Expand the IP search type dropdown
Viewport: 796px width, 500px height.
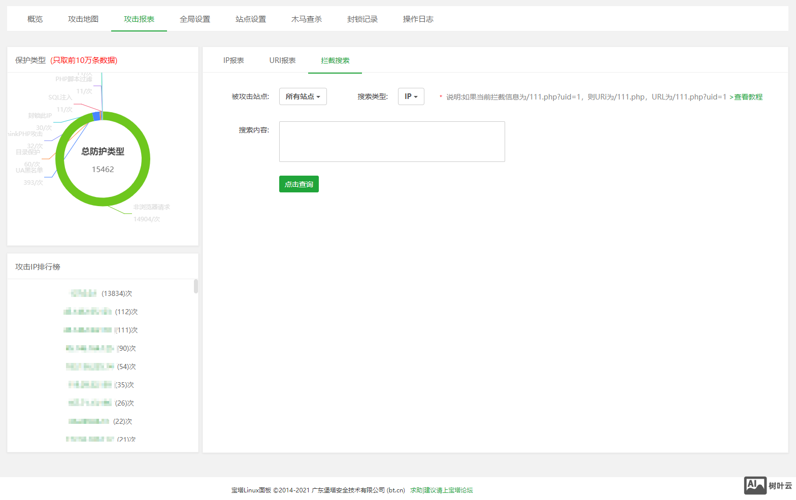[x=411, y=96]
